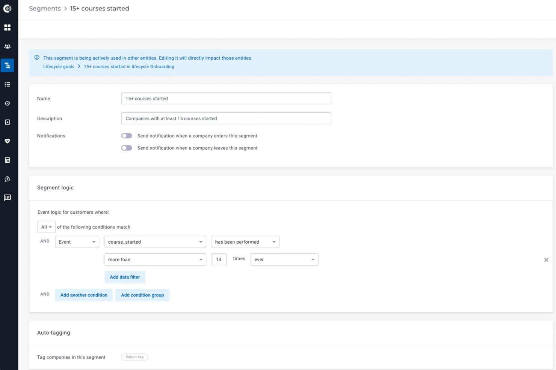Navigate to Segments in the breadcrumb
This screenshot has width=556, height=370.
(x=45, y=8)
